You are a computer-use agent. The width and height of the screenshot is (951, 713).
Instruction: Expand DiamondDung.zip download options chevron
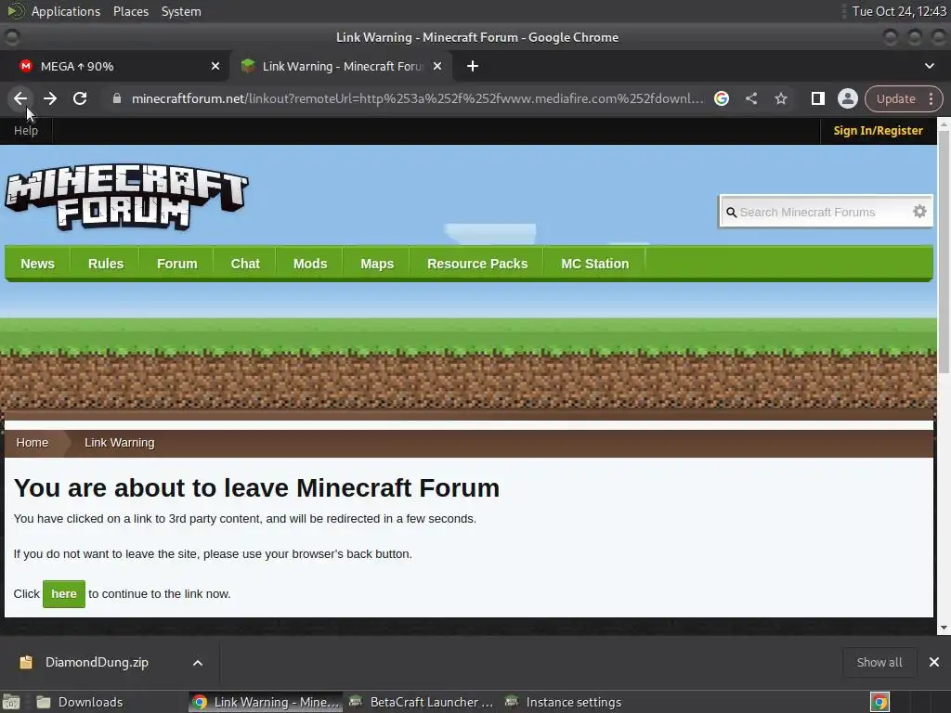pos(198,663)
